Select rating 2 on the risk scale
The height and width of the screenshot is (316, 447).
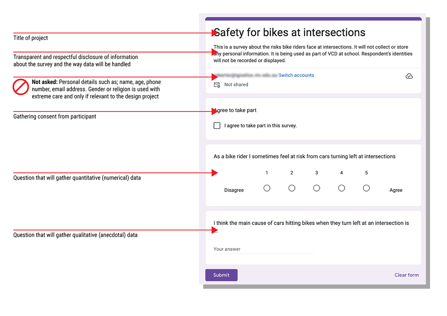click(292, 188)
